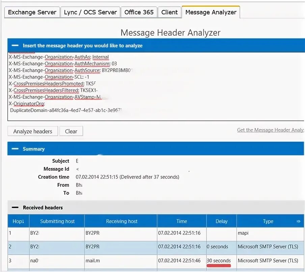Viewport: 305px width, 272px height.
Task: Open the Office 365 tab
Action: (x=139, y=12)
